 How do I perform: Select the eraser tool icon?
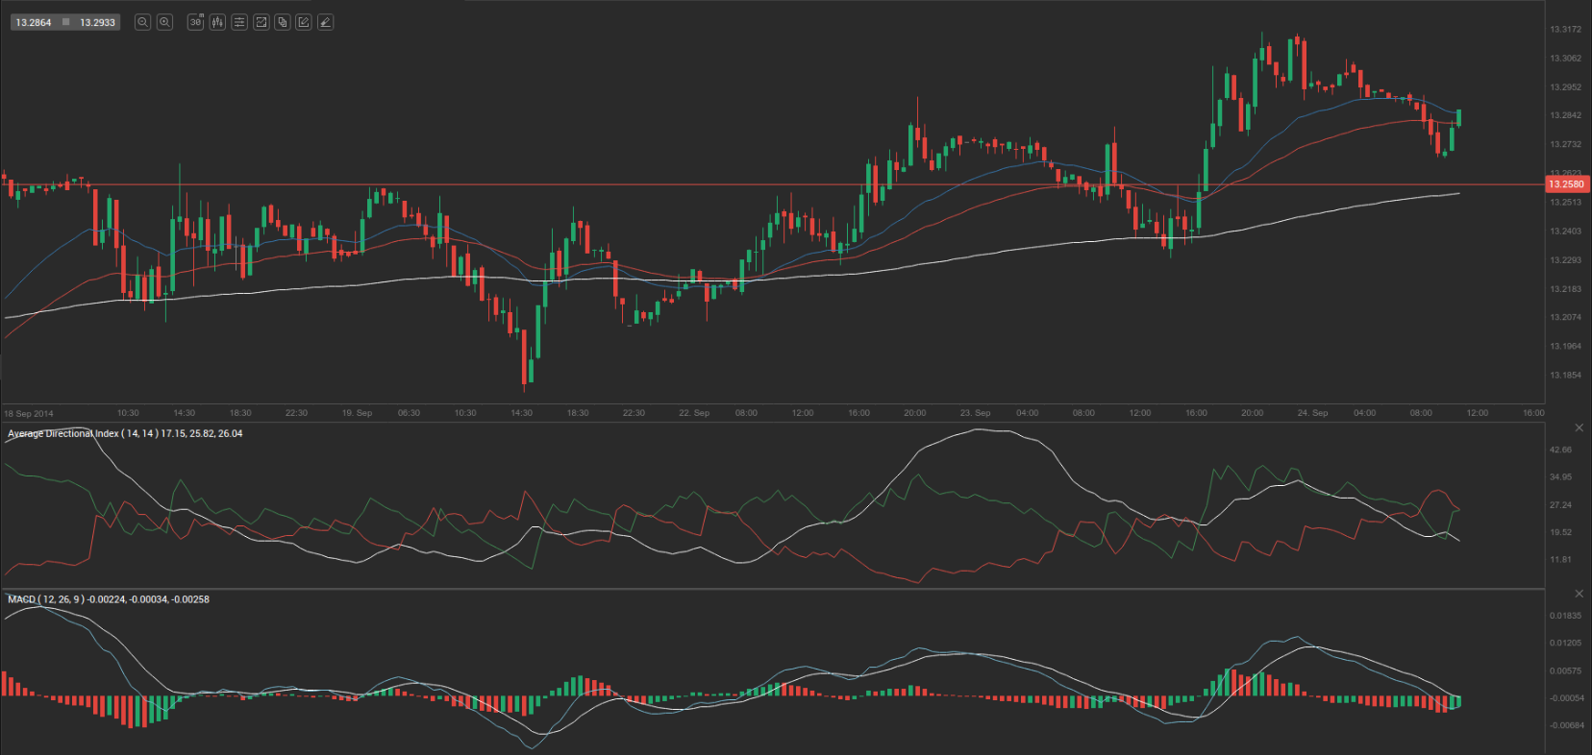coord(326,22)
